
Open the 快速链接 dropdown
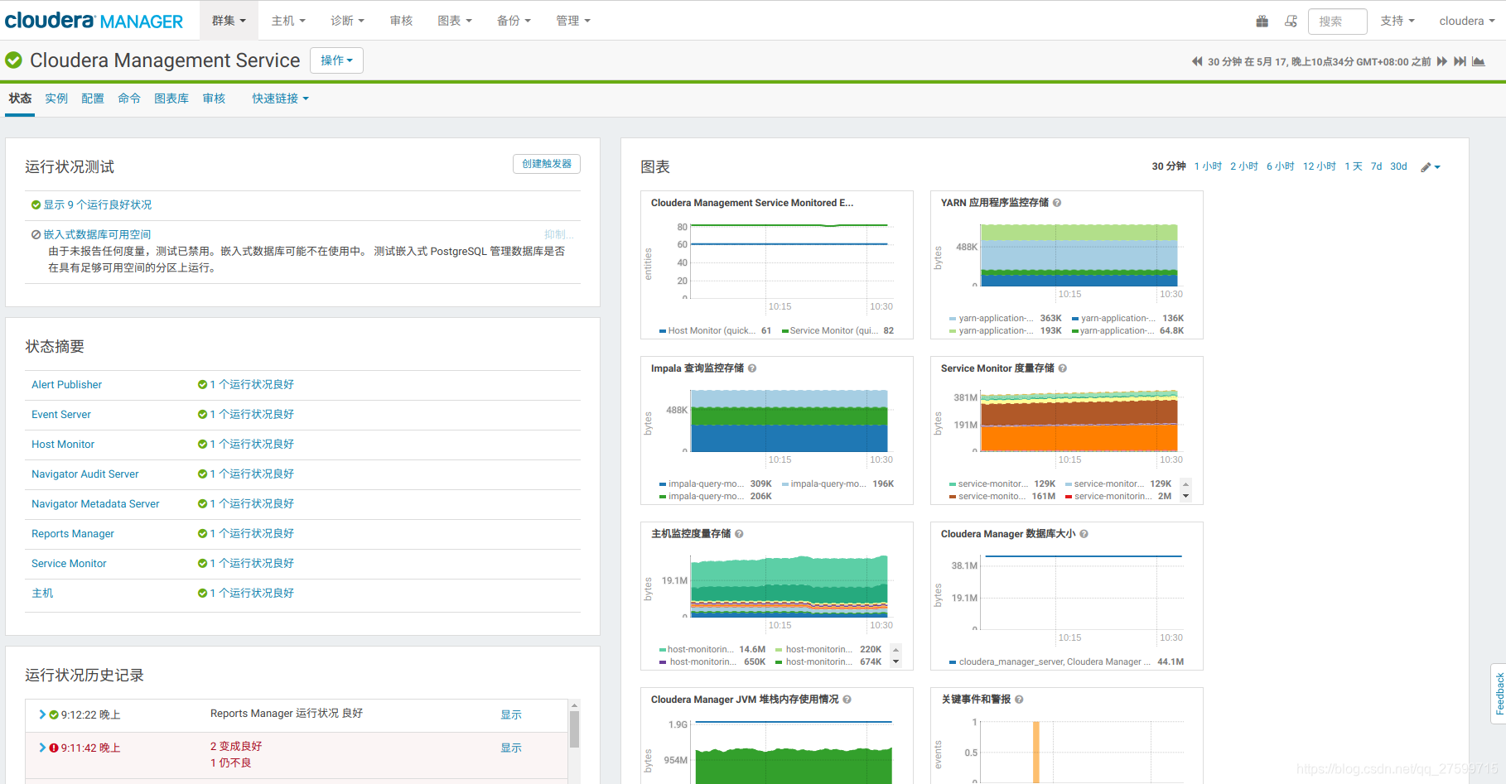pyautogui.click(x=281, y=99)
